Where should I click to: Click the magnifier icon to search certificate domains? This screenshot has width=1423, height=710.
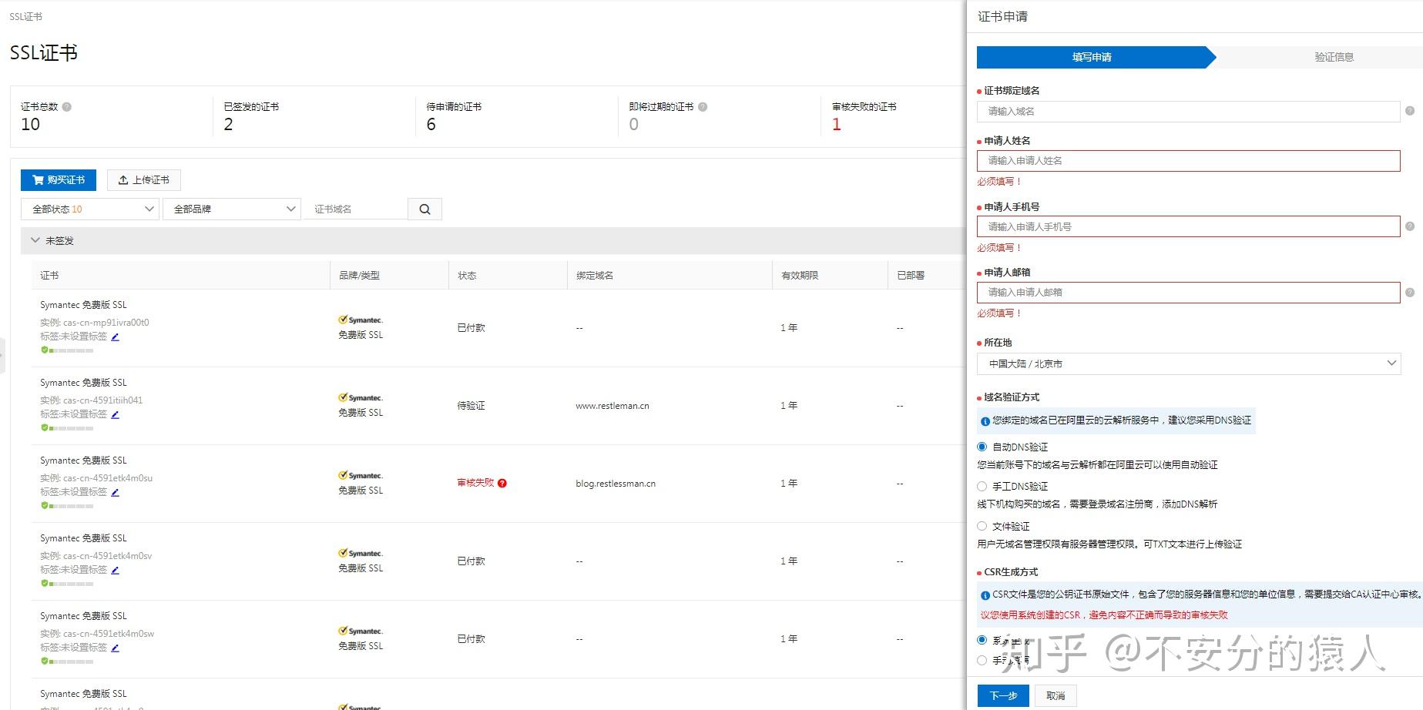pyautogui.click(x=424, y=208)
